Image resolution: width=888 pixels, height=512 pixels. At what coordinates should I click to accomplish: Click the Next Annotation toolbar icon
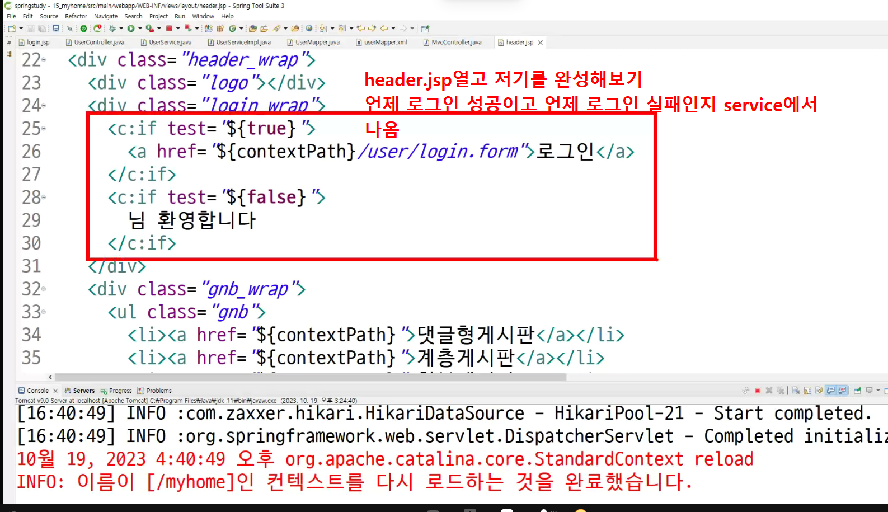point(323,29)
